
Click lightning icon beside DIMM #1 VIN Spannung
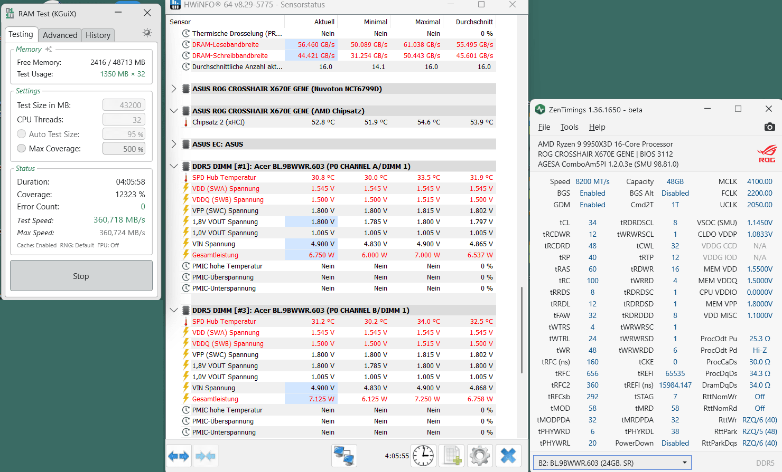pyautogui.click(x=186, y=244)
